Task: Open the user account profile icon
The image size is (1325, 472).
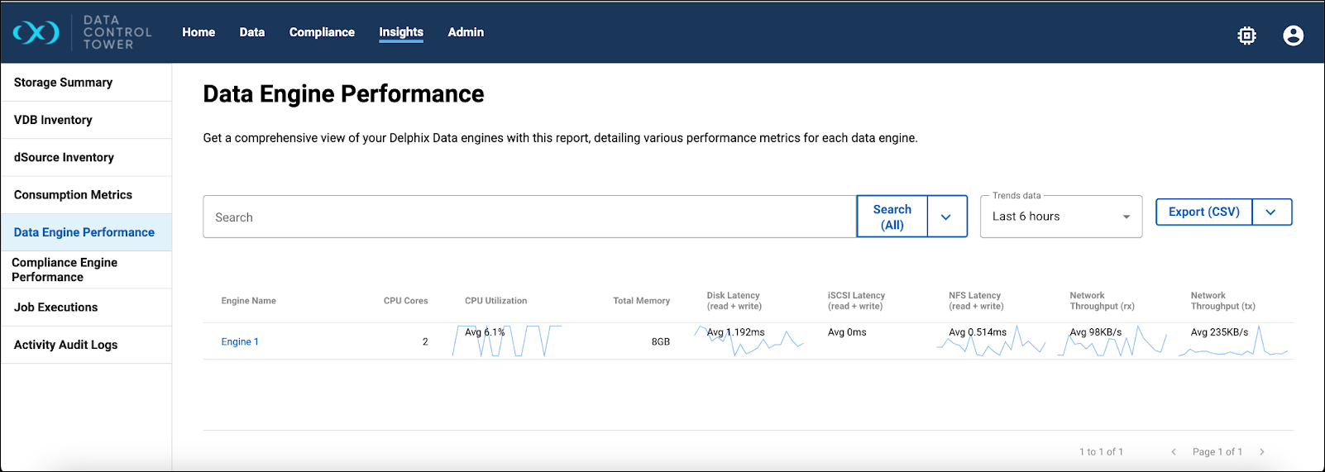Action: 1293,36
